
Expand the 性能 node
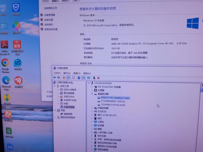(x=58, y=104)
